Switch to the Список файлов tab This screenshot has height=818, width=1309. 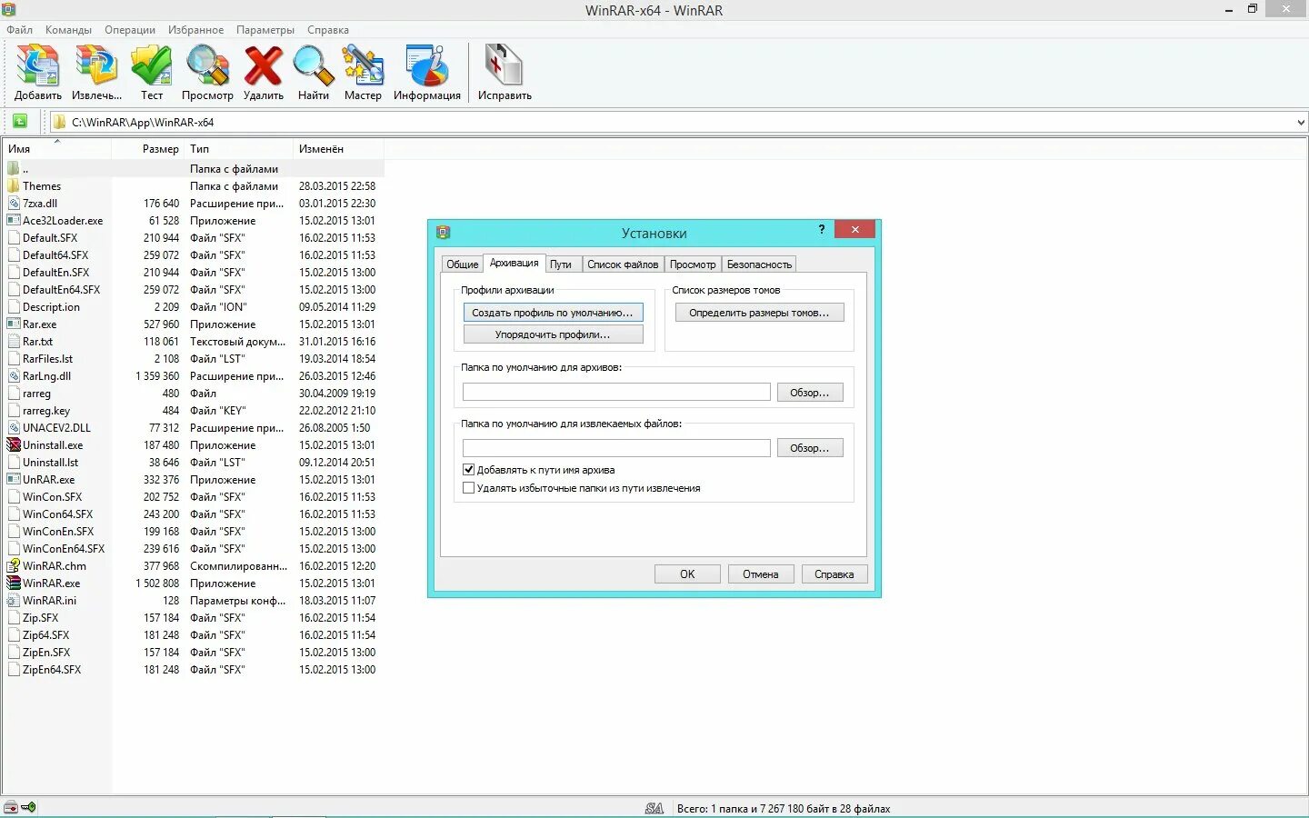623,264
